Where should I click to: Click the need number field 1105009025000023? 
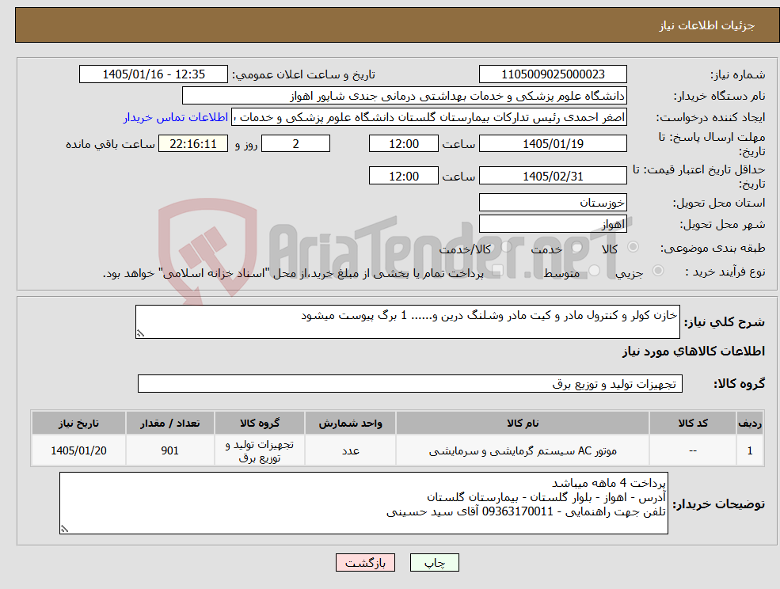(x=553, y=74)
